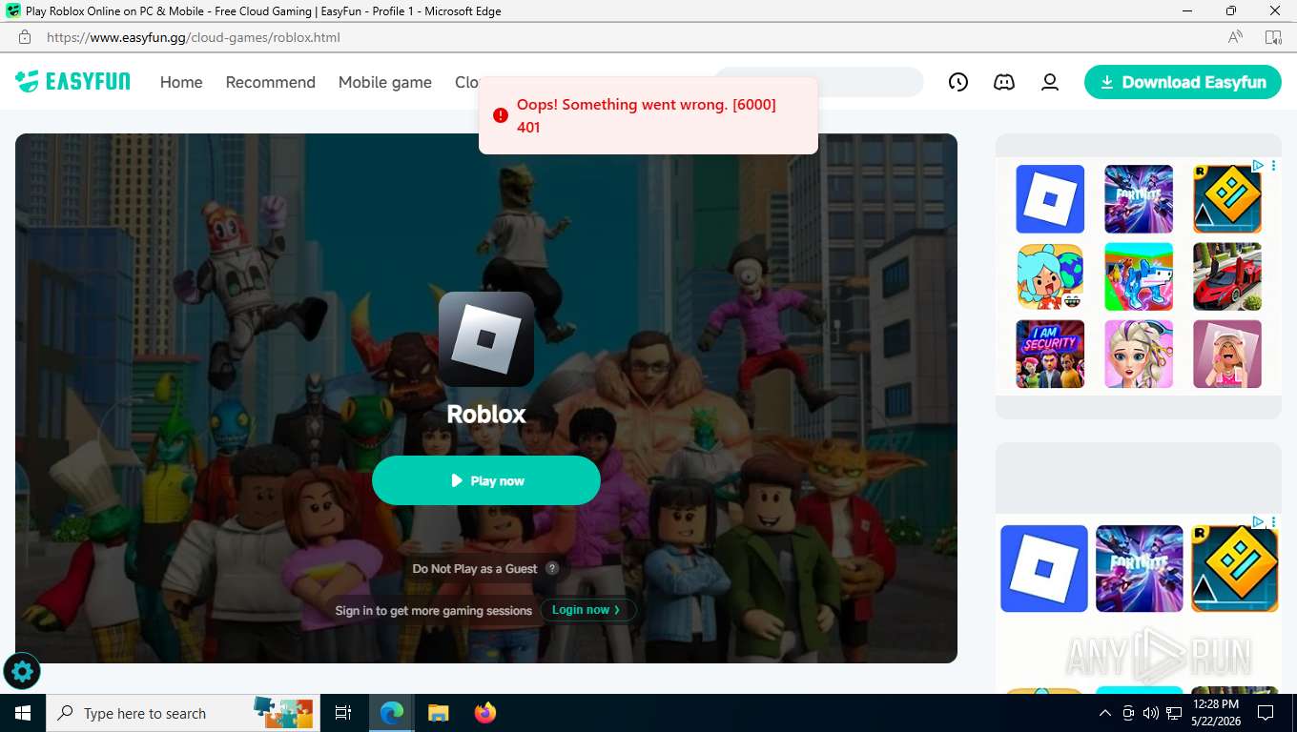Click the site search field in header
The image size is (1297, 732).
coord(819,82)
